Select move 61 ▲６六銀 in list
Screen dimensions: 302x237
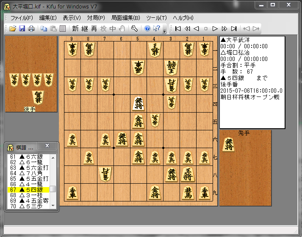tap(29, 157)
